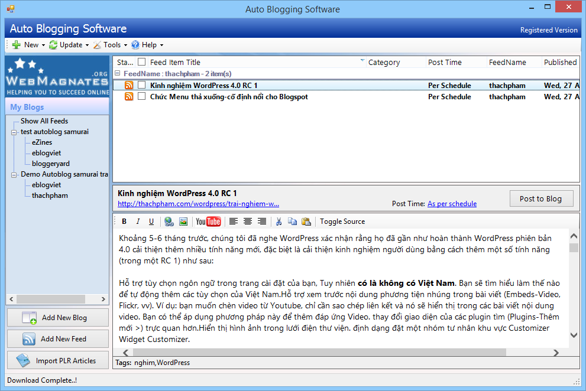
Task: Insert an image using picture icon
Action: (183, 221)
